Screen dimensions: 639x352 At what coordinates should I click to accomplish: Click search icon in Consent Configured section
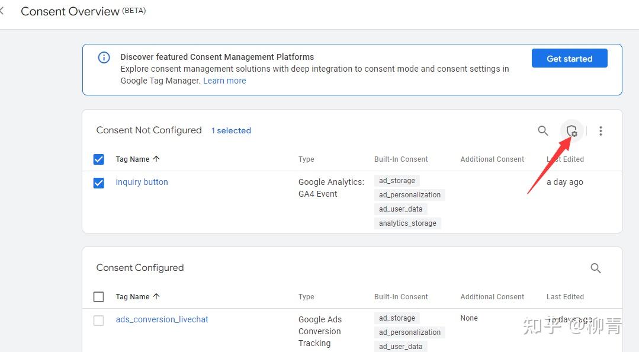596,268
